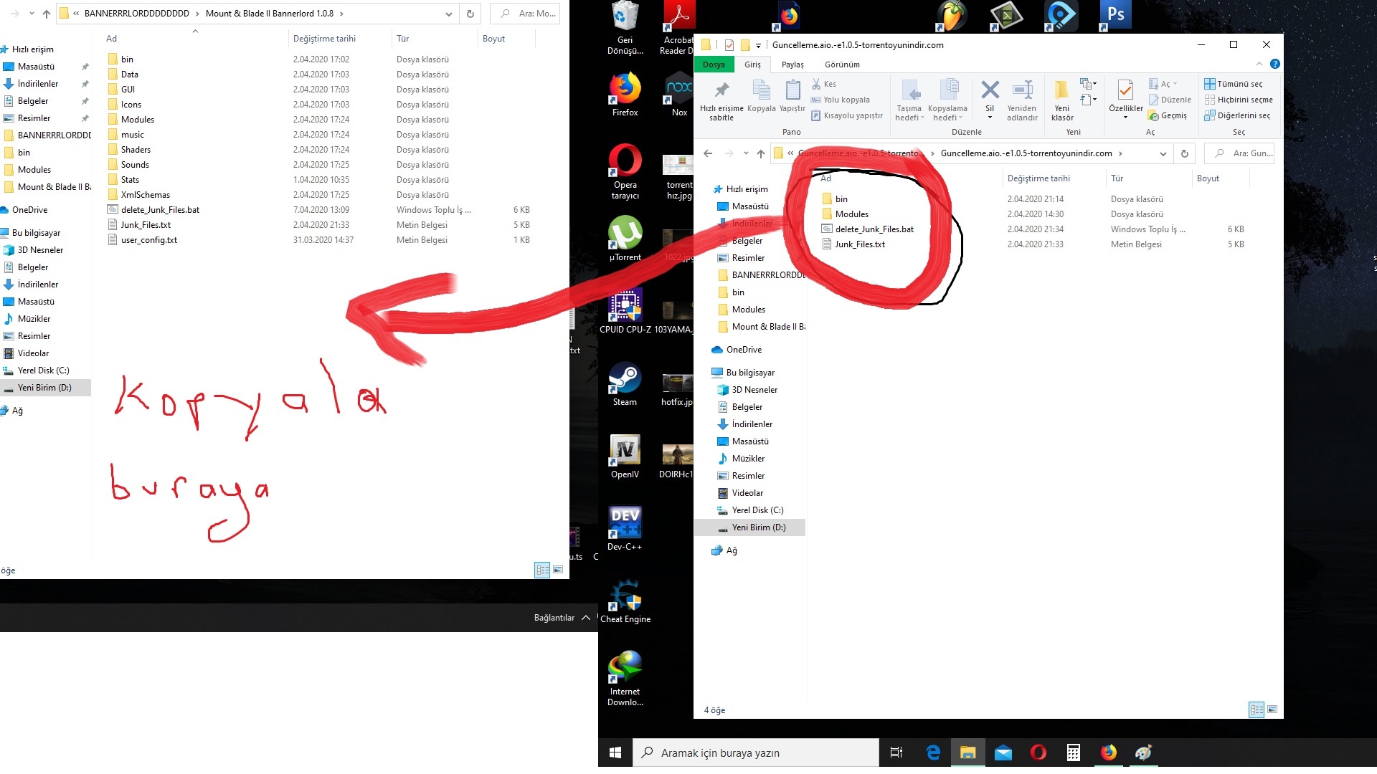Open the Dosya ribbon tab
Screen dimensions: 1377x774
(x=714, y=64)
